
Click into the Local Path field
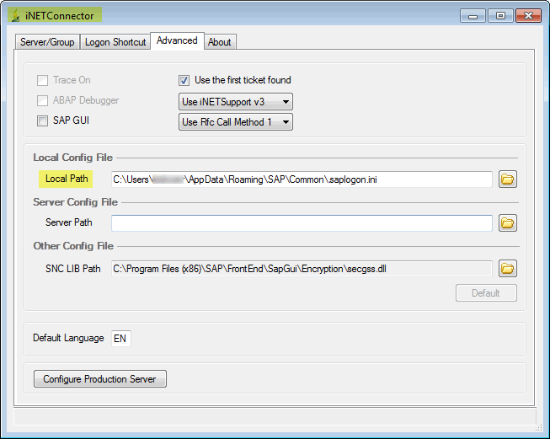coord(302,179)
